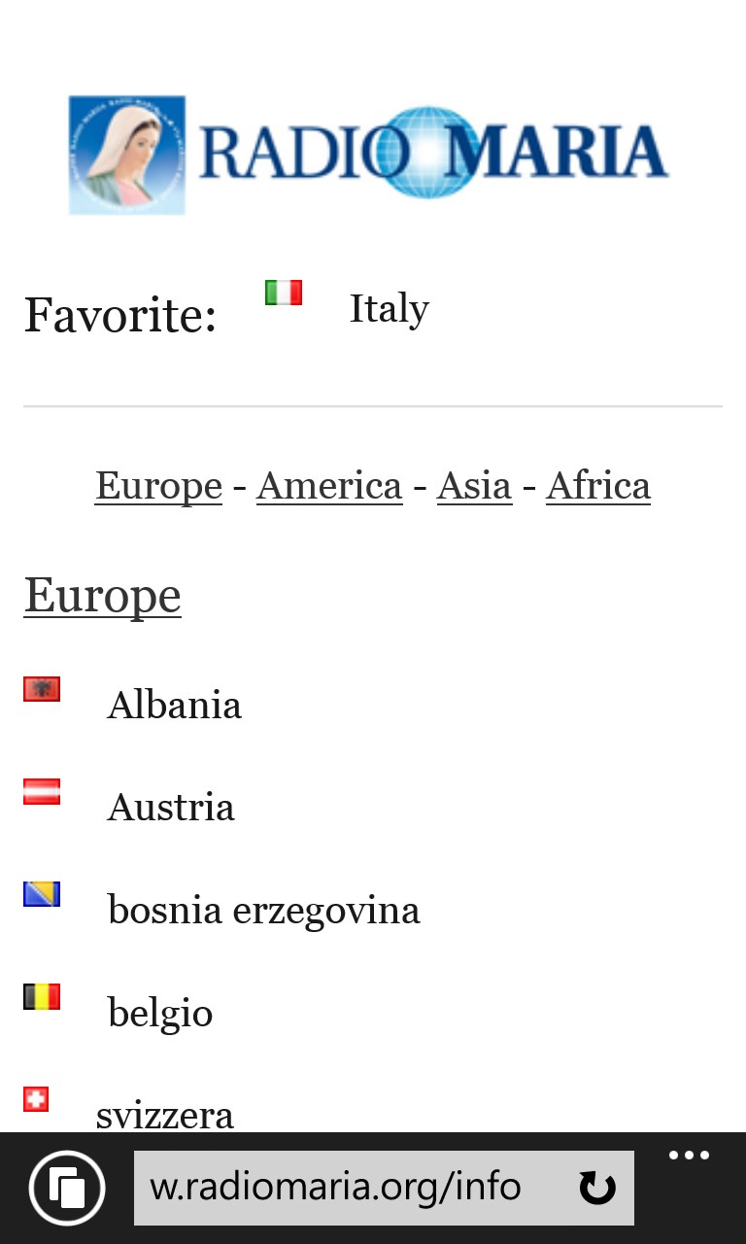Tap the Albania flag icon

click(x=42, y=689)
